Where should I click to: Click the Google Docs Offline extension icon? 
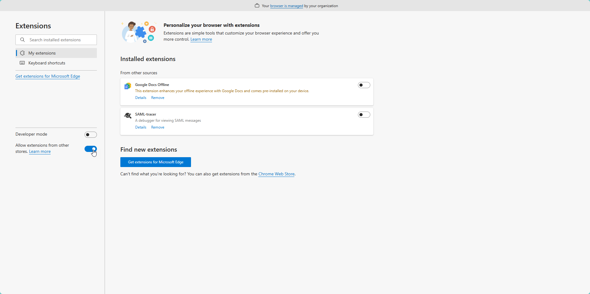[x=128, y=86]
